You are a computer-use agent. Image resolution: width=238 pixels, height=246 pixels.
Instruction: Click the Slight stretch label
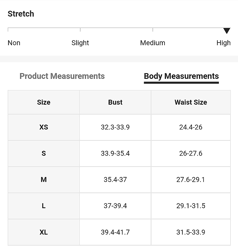click(x=80, y=43)
